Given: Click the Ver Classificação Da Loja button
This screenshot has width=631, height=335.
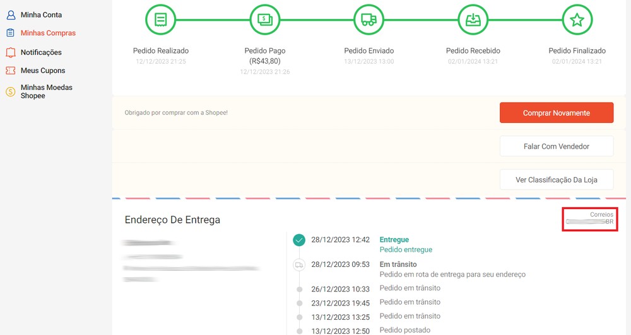Looking at the screenshot, I should (557, 180).
